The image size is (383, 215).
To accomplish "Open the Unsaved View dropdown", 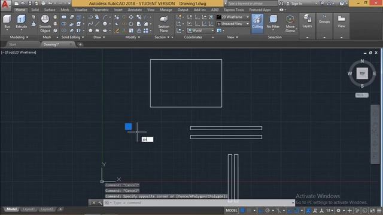I will coord(233,24).
